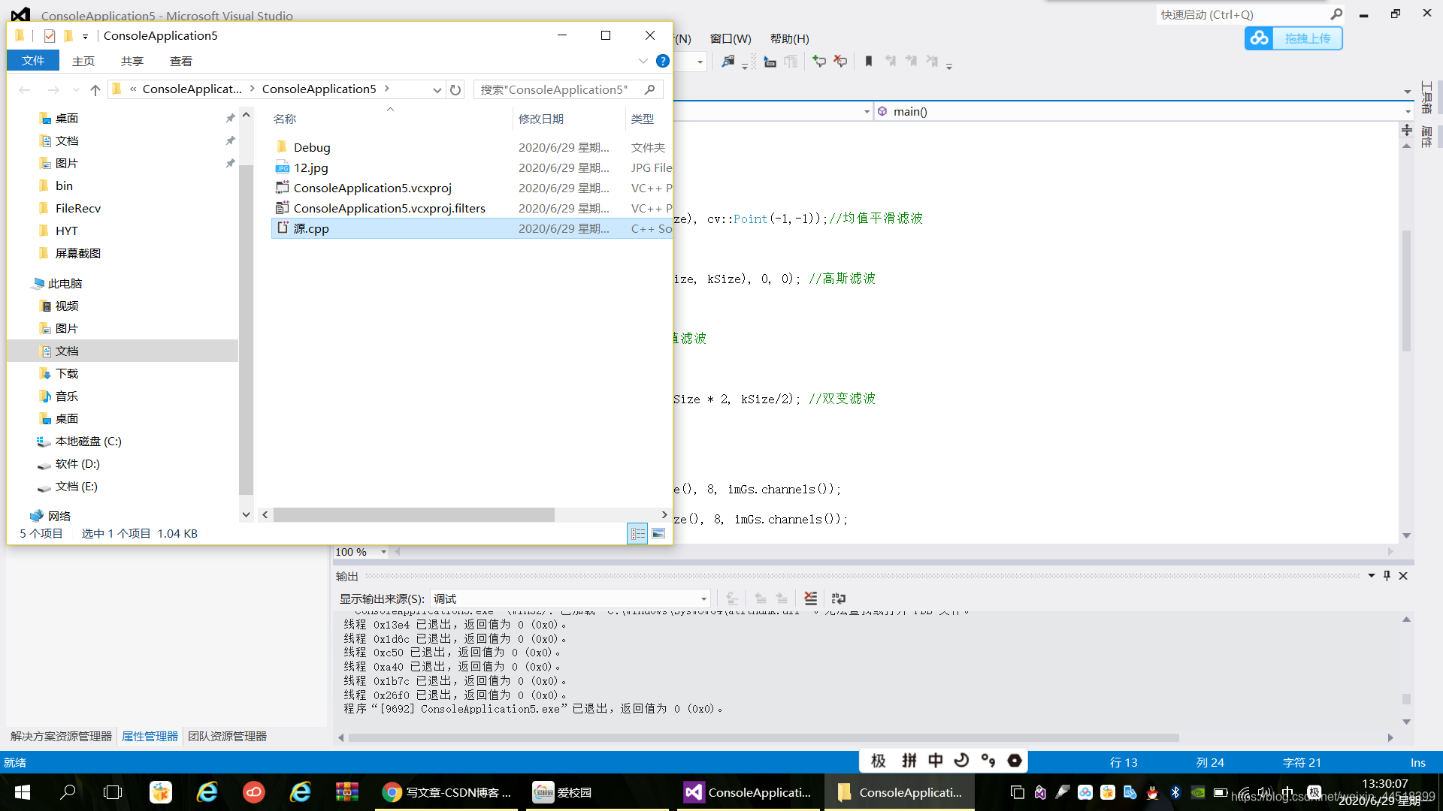Open the 下载 folder in navigation pane
This screenshot has width=1443, height=811.
pyautogui.click(x=66, y=373)
